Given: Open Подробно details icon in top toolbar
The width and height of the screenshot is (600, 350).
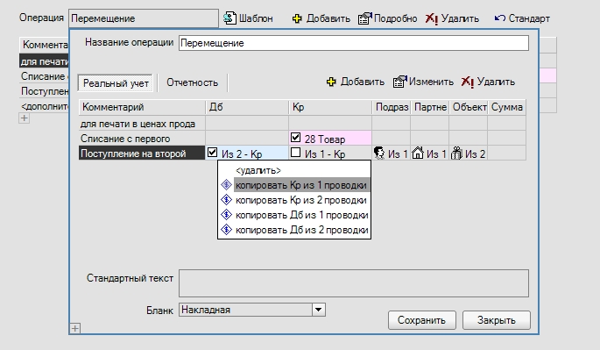Looking at the screenshot, I should [x=364, y=18].
